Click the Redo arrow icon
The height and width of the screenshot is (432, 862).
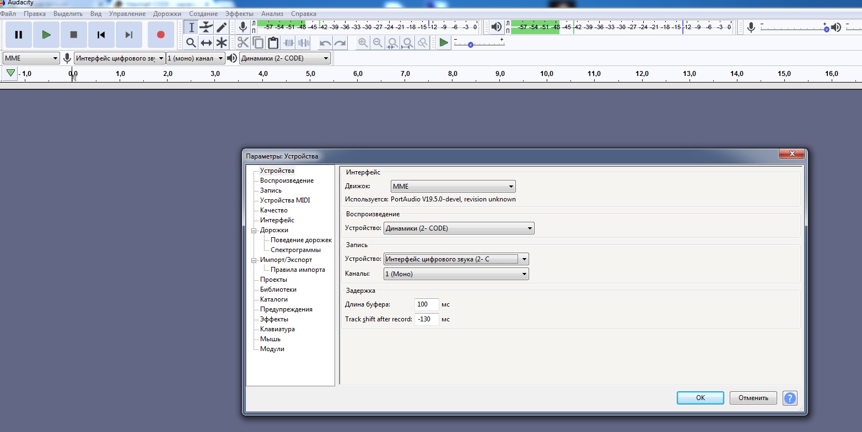(340, 42)
